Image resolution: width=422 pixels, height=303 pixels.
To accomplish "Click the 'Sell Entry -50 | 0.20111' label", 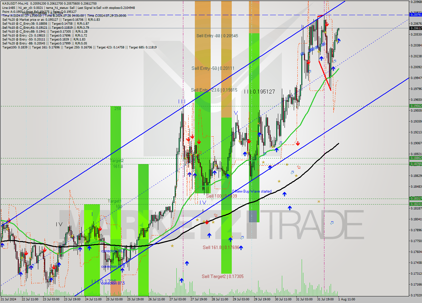I will [x=213, y=68].
